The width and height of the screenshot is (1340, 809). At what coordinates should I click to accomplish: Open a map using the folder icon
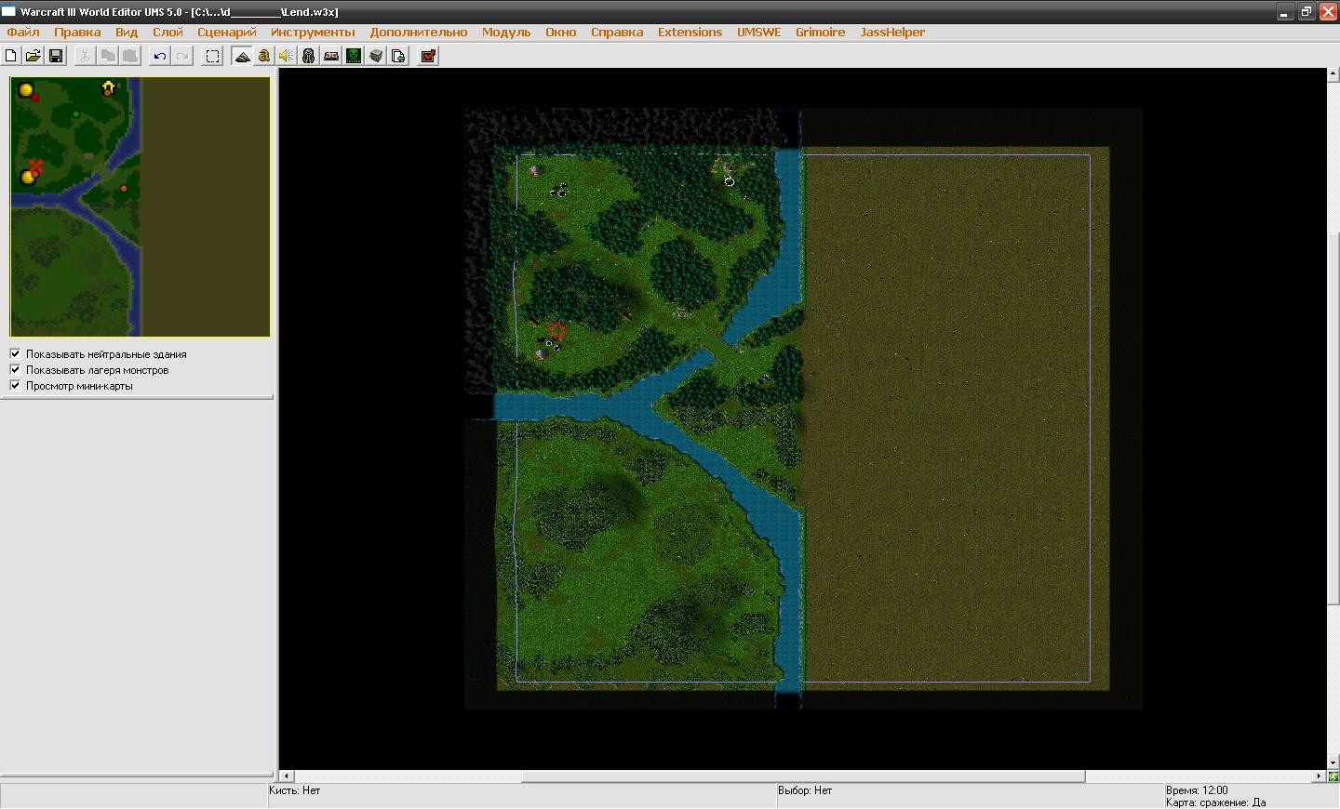(x=33, y=56)
